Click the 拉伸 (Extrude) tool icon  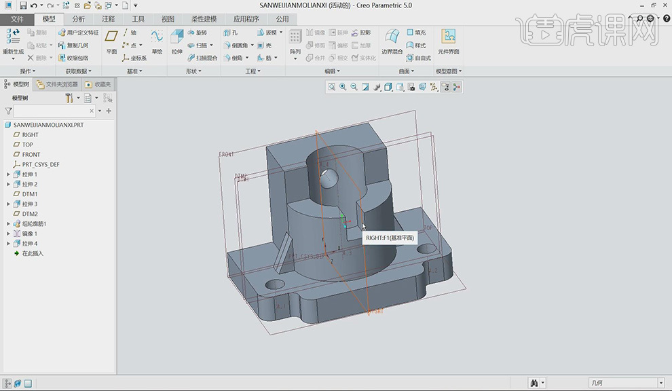pyautogui.click(x=176, y=37)
